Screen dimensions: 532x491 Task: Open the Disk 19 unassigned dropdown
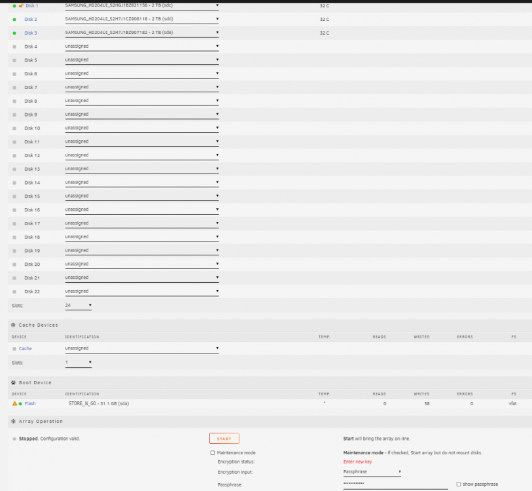tap(142, 250)
